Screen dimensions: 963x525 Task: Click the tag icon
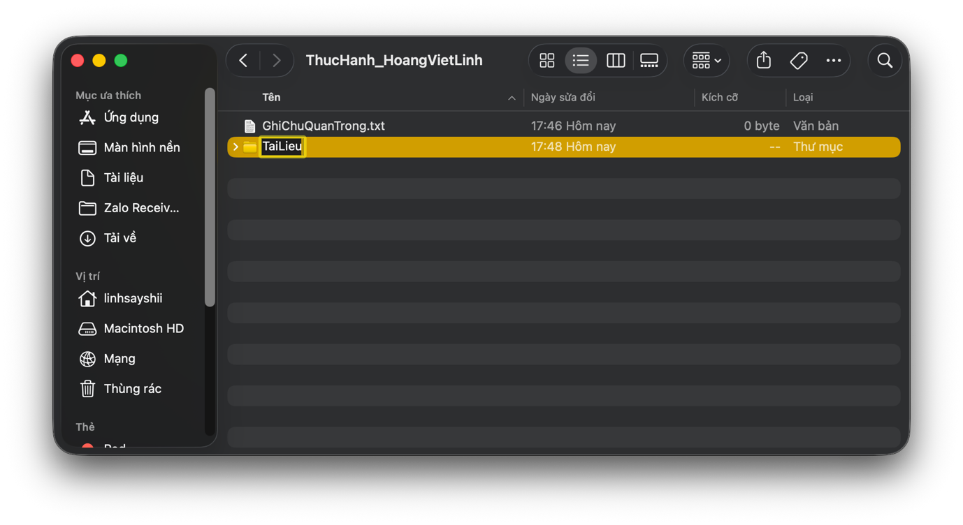coord(799,61)
